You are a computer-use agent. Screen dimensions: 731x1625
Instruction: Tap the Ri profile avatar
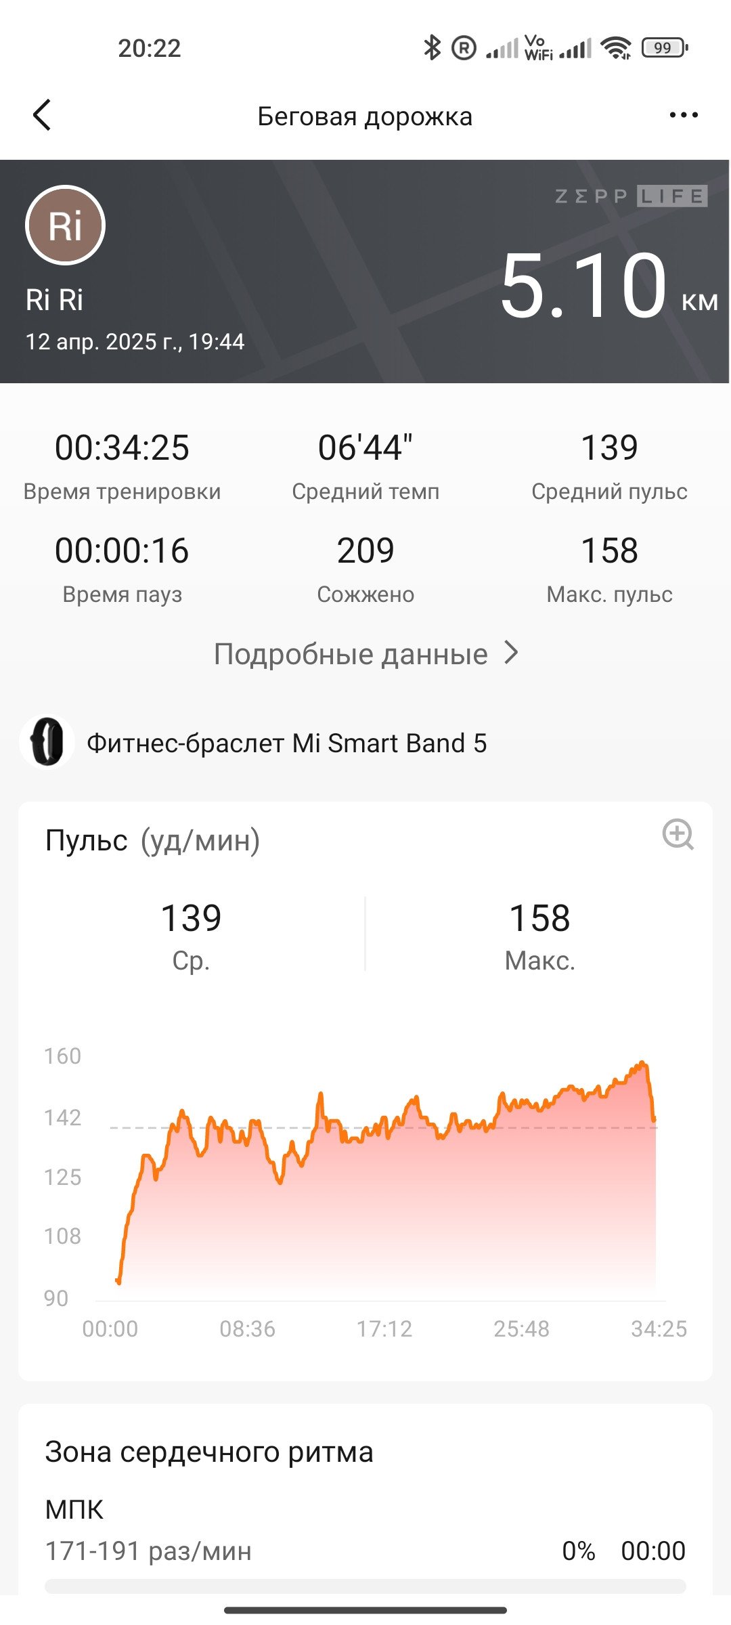click(x=65, y=225)
